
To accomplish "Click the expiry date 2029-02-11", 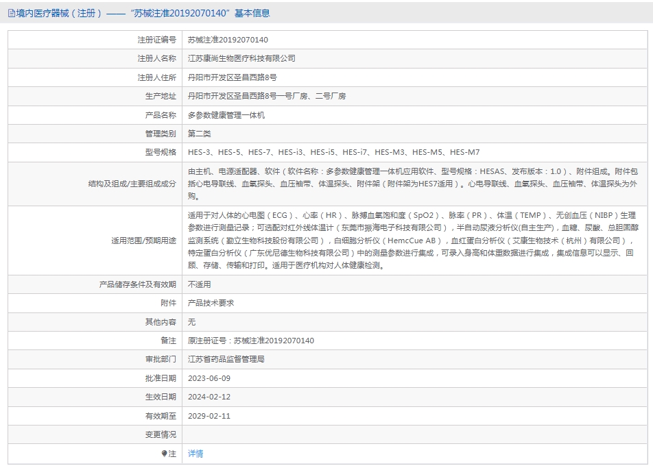I will (209, 416).
